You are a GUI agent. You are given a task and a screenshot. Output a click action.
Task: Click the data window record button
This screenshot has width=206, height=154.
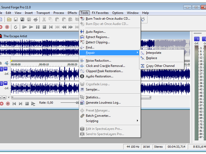[x=8, y=104]
